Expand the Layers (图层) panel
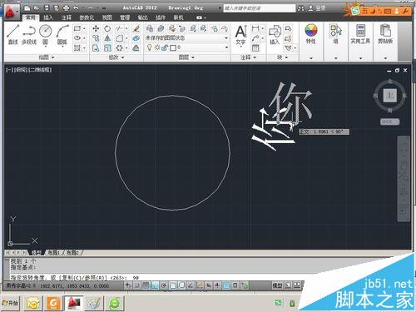The height and width of the screenshot is (312, 416). tap(186, 57)
